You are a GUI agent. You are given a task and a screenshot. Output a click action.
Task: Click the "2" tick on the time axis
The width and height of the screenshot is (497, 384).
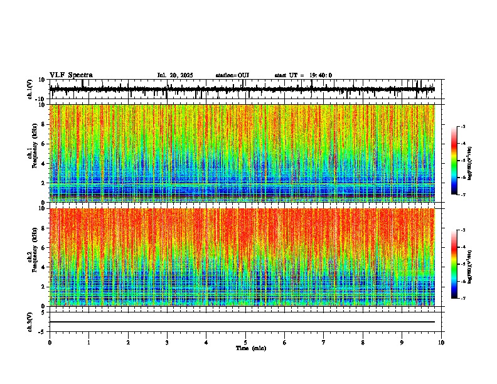(x=128, y=343)
